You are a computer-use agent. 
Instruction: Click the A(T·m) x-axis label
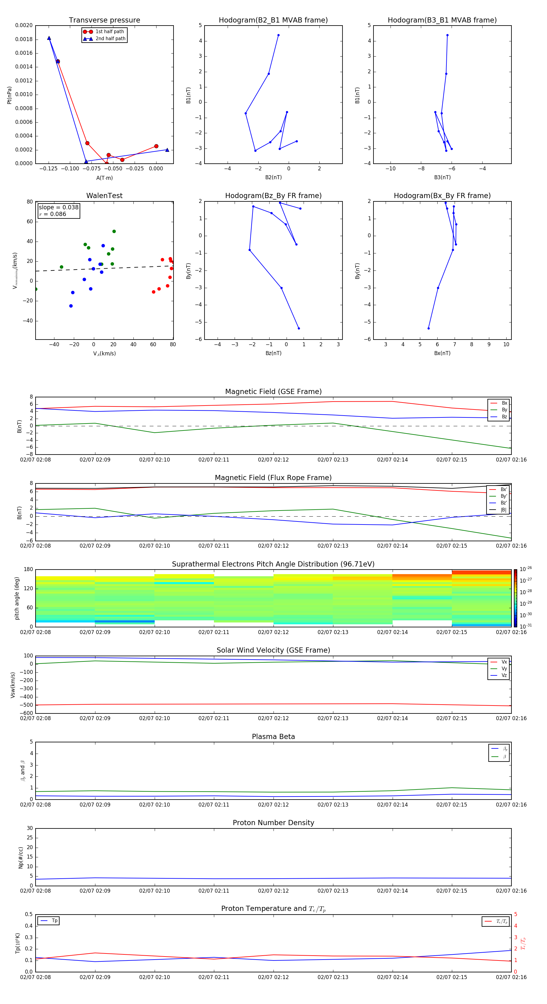(104, 178)
